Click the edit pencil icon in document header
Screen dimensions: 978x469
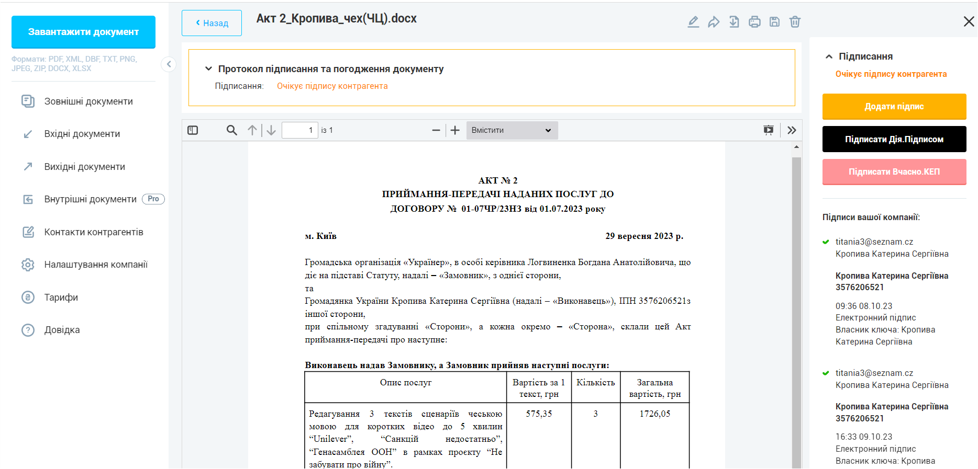(693, 22)
